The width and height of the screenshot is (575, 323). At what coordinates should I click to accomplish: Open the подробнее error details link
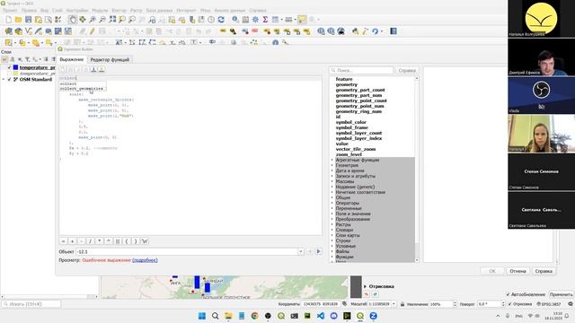[145, 260]
